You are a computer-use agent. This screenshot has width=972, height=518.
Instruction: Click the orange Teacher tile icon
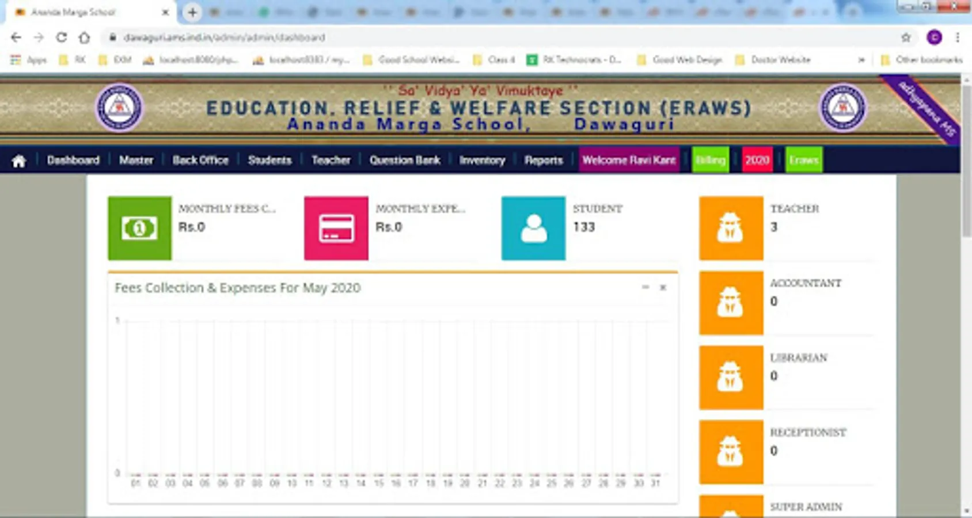731,228
